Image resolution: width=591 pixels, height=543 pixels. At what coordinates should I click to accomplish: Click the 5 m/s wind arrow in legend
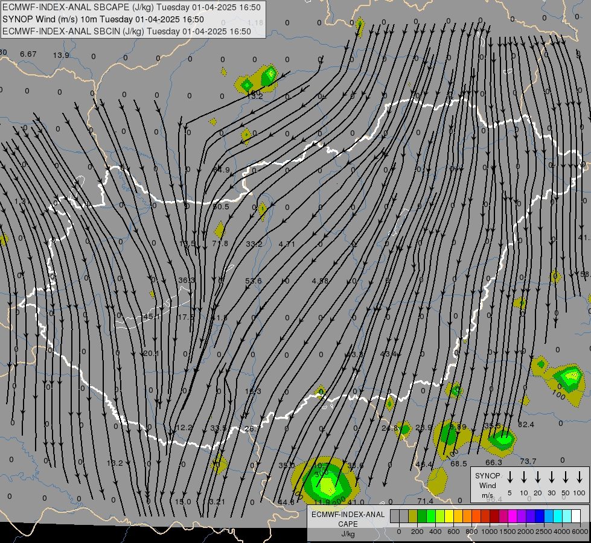coord(510,477)
